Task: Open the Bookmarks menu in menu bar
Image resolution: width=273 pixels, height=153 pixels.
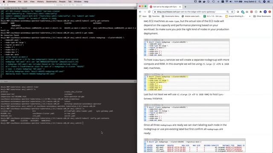Action: coord(51,2)
